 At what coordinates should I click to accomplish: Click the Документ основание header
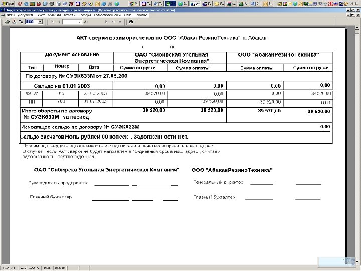72,55
